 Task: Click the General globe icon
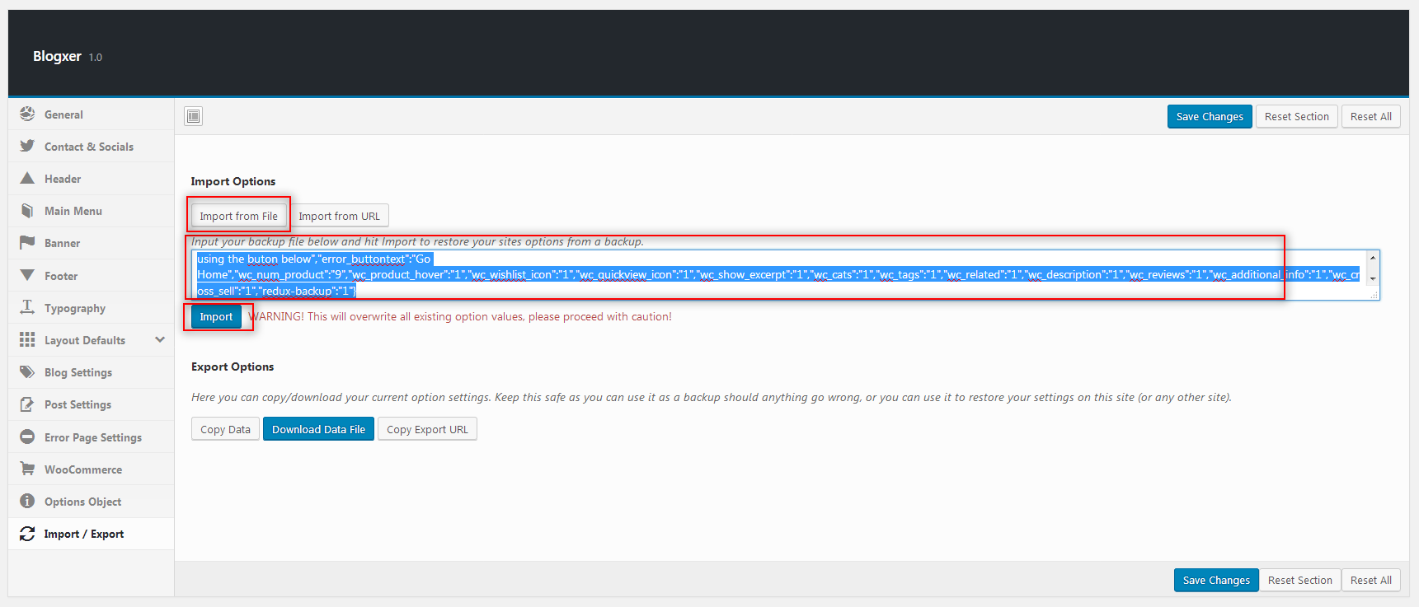pos(27,114)
